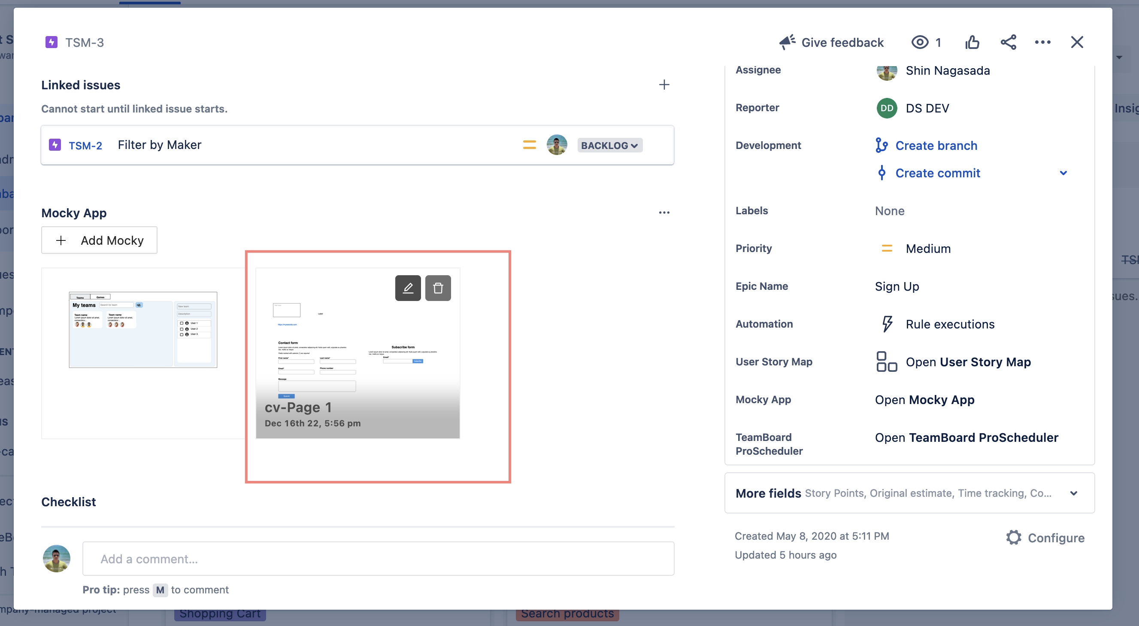
Task: Click the trash icon on cv-Page 1
Action: [x=438, y=288]
